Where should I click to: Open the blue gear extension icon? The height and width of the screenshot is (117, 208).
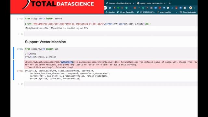pyautogui.click(x=110, y=8)
